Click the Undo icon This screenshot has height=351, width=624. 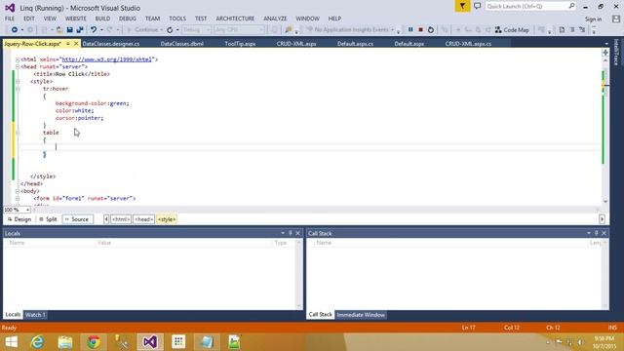(94, 30)
